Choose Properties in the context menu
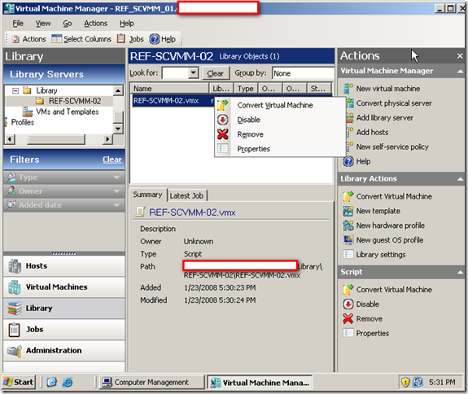Screen dimensions: 468x394 pos(280,149)
